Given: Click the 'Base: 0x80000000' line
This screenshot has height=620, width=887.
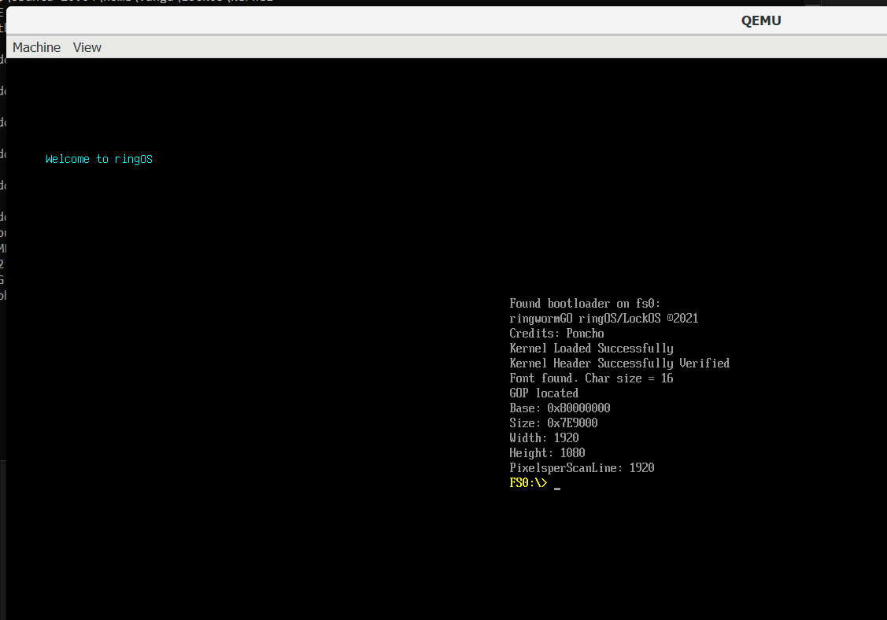Looking at the screenshot, I should click(x=560, y=408).
